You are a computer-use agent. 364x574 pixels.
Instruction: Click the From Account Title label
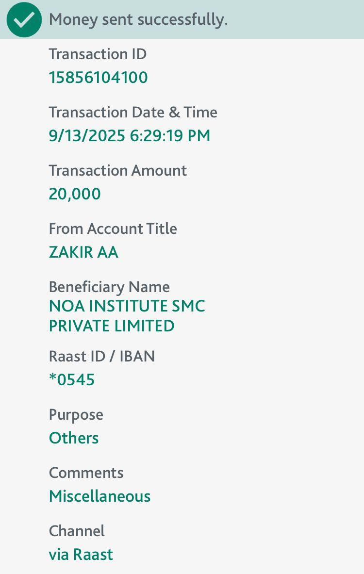(113, 229)
